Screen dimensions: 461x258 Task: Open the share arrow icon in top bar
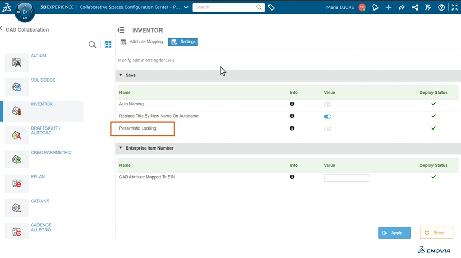click(x=401, y=7)
